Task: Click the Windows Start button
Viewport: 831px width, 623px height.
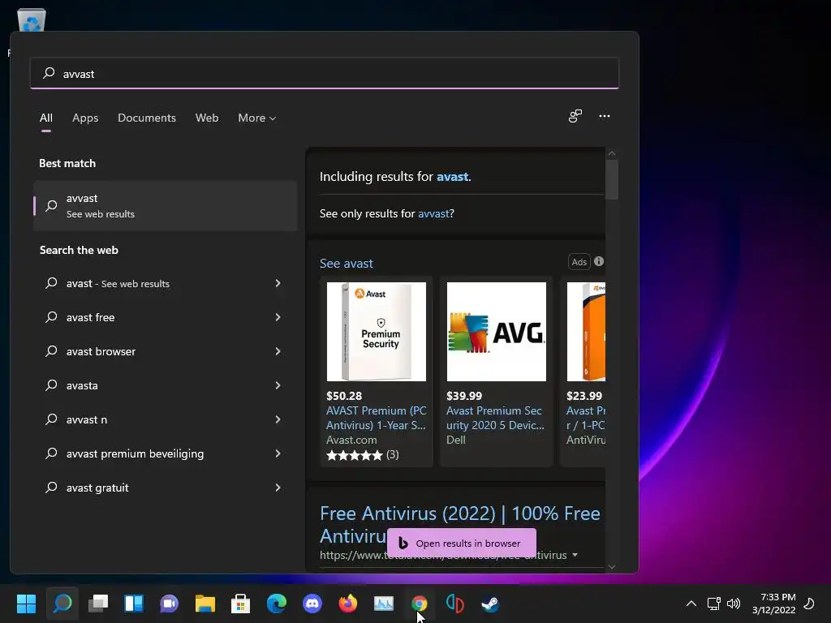Action: [x=26, y=604]
